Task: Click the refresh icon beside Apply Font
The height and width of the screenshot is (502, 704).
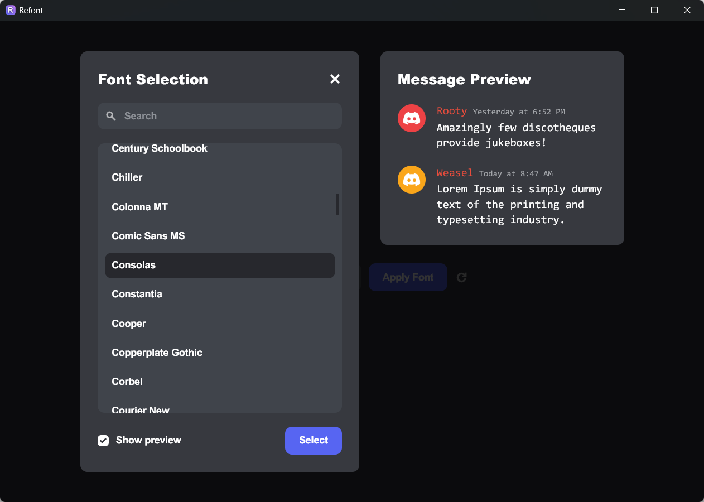Action: click(461, 277)
